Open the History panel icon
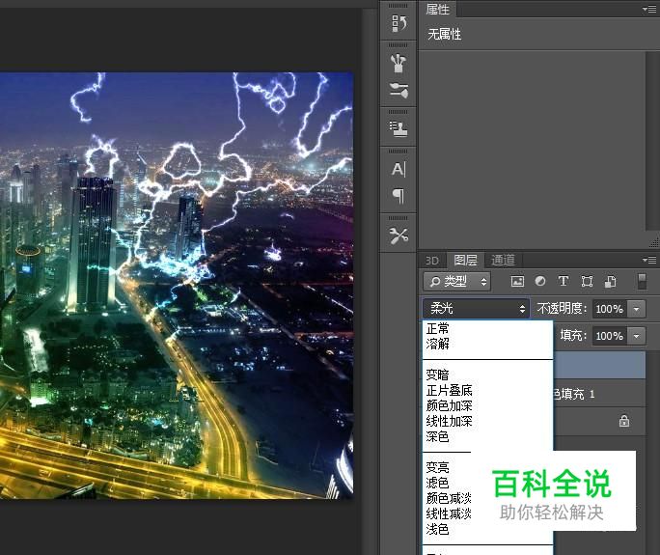Viewport: 660px width, 555px height. 399,23
